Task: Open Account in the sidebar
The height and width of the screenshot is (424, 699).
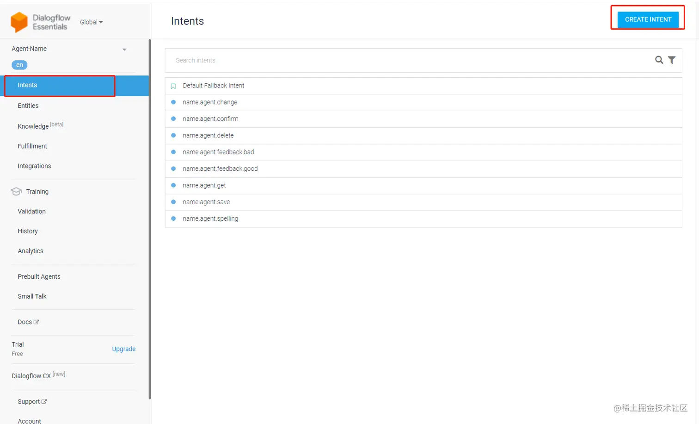Action: point(29,421)
